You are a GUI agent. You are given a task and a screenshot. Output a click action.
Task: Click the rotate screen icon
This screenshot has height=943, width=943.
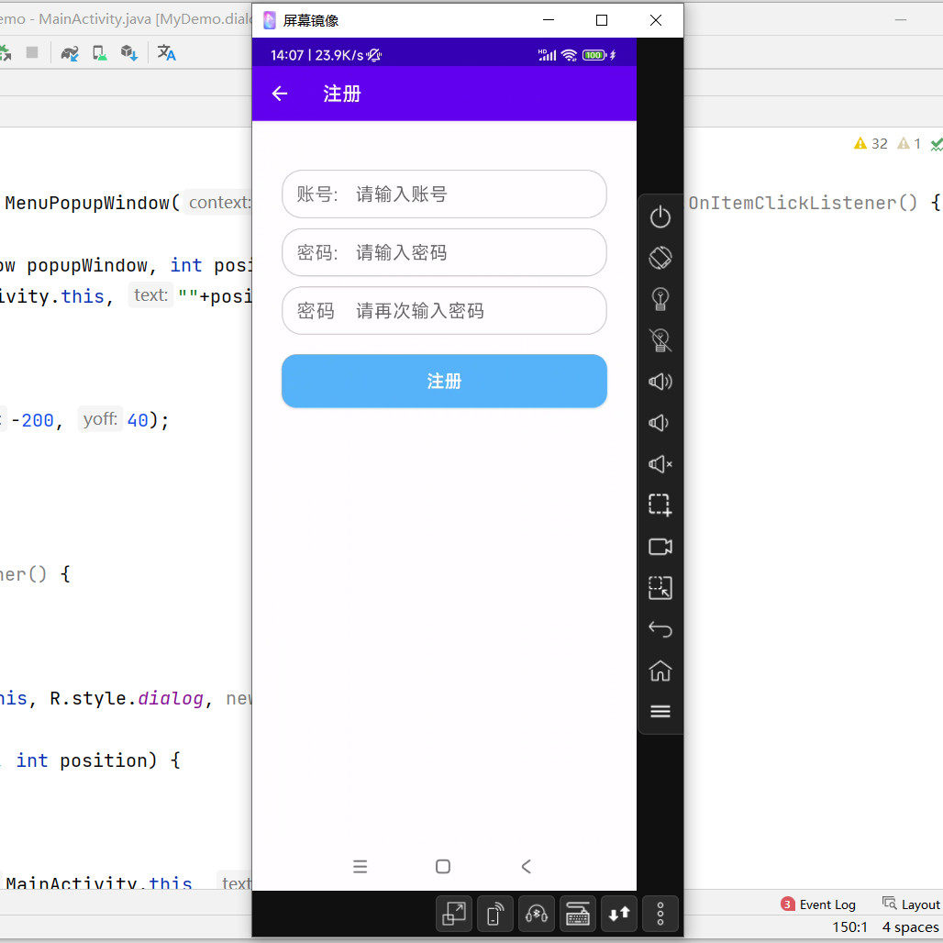tap(660, 258)
